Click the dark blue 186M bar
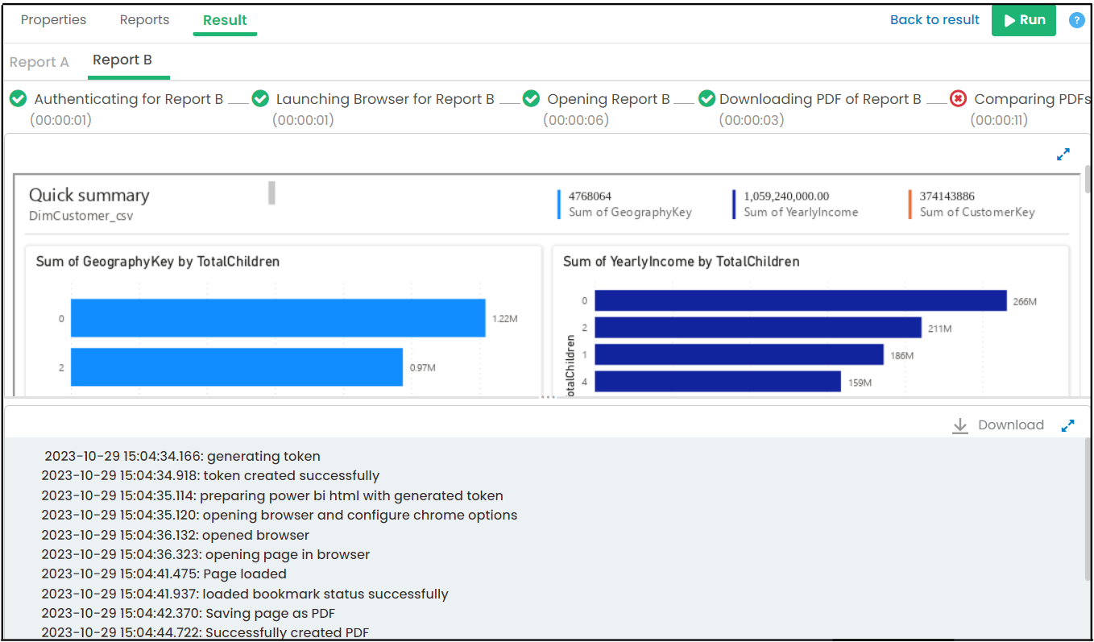This screenshot has height=642, width=1094. [740, 354]
